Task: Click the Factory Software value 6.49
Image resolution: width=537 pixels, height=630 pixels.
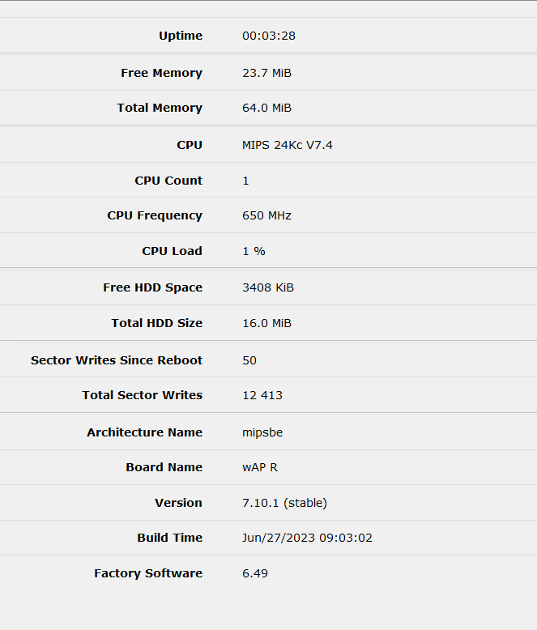Action: tap(255, 573)
